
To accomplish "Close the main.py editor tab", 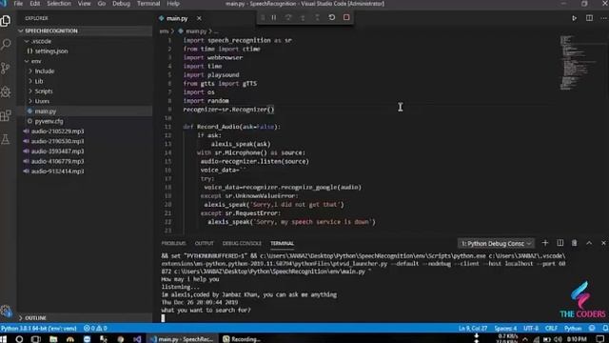I will [199, 18].
